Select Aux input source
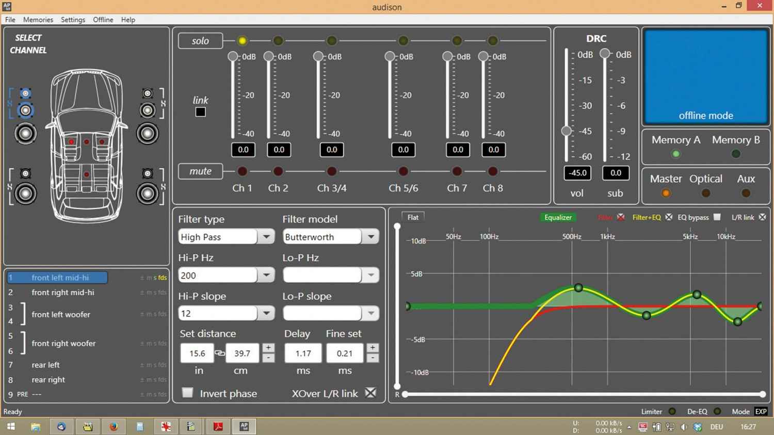The width and height of the screenshot is (774, 435). tap(746, 194)
